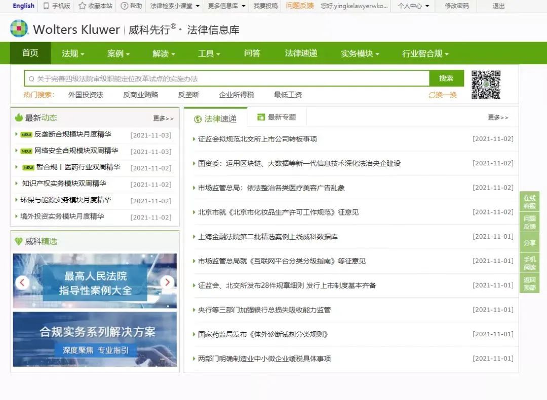Open 两部门明确制造业中小微企业缓税具体事项 news

pos(264,359)
